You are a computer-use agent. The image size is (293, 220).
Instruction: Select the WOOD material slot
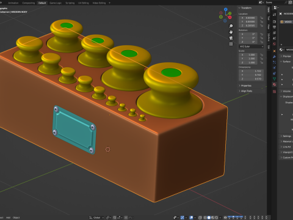point(286,21)
